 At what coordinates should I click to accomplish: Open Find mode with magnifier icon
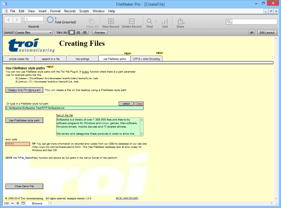[149, 21]
